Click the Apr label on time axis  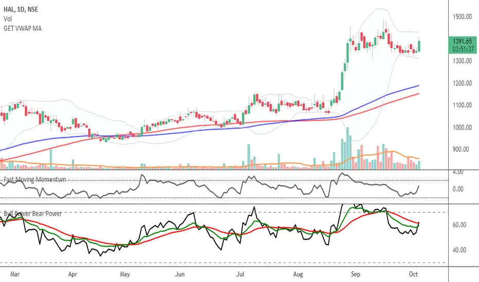pyautogui.click(x=72, y=274)
